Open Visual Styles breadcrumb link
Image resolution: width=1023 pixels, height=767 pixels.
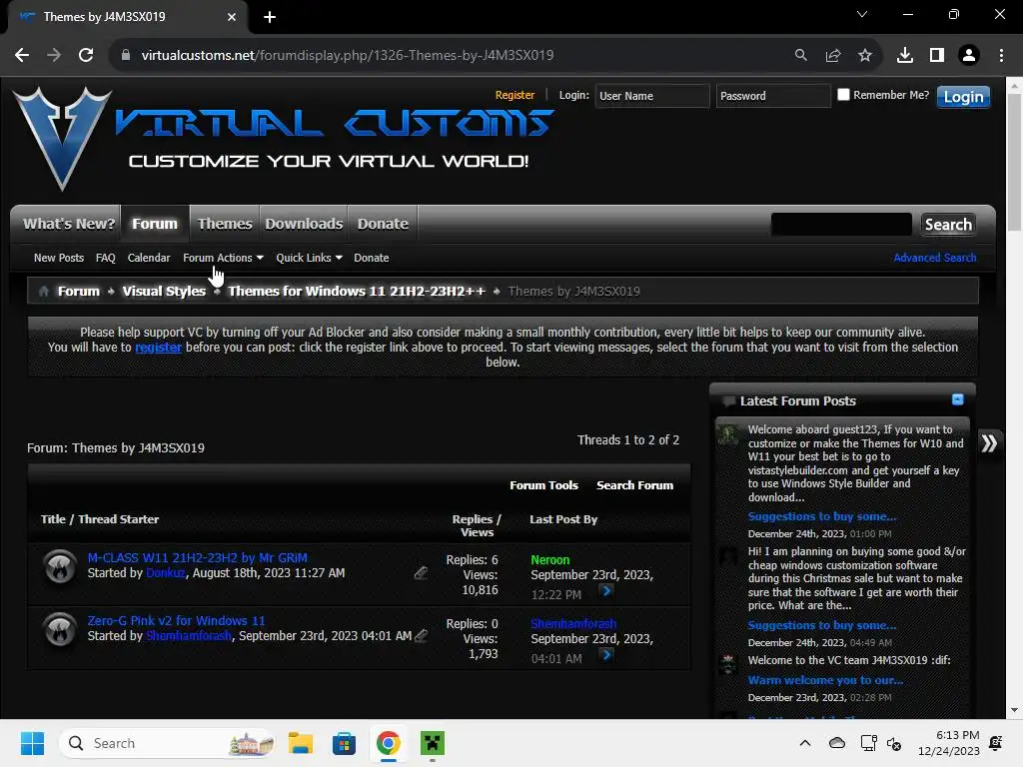point(164,292)
